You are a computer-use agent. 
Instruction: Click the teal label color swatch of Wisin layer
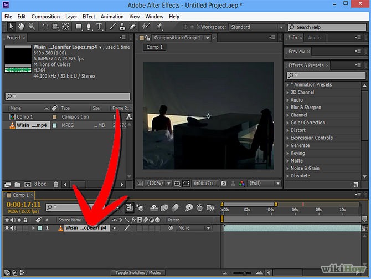40,228
